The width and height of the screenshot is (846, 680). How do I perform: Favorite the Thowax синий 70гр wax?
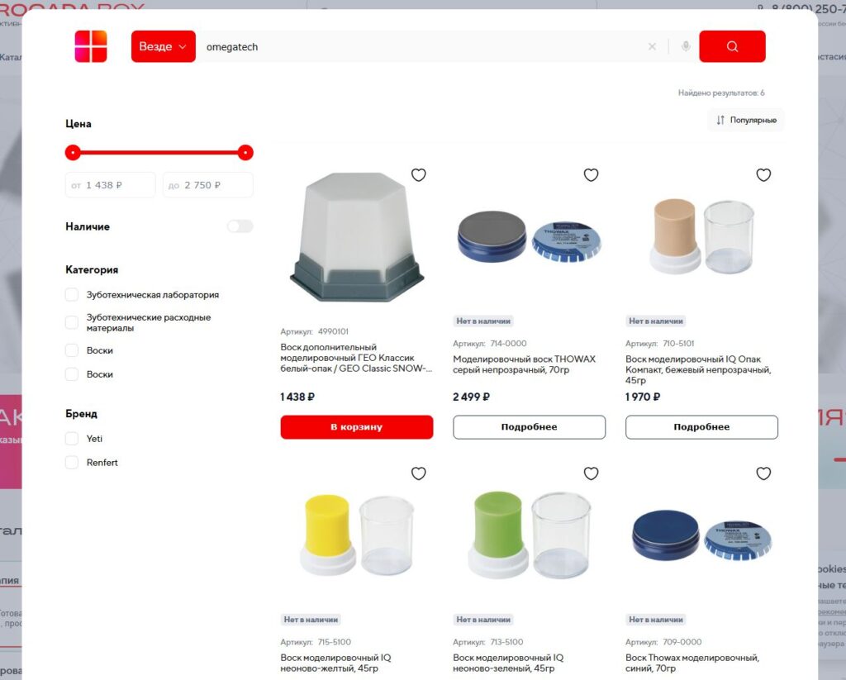click(x=763, y=473)
